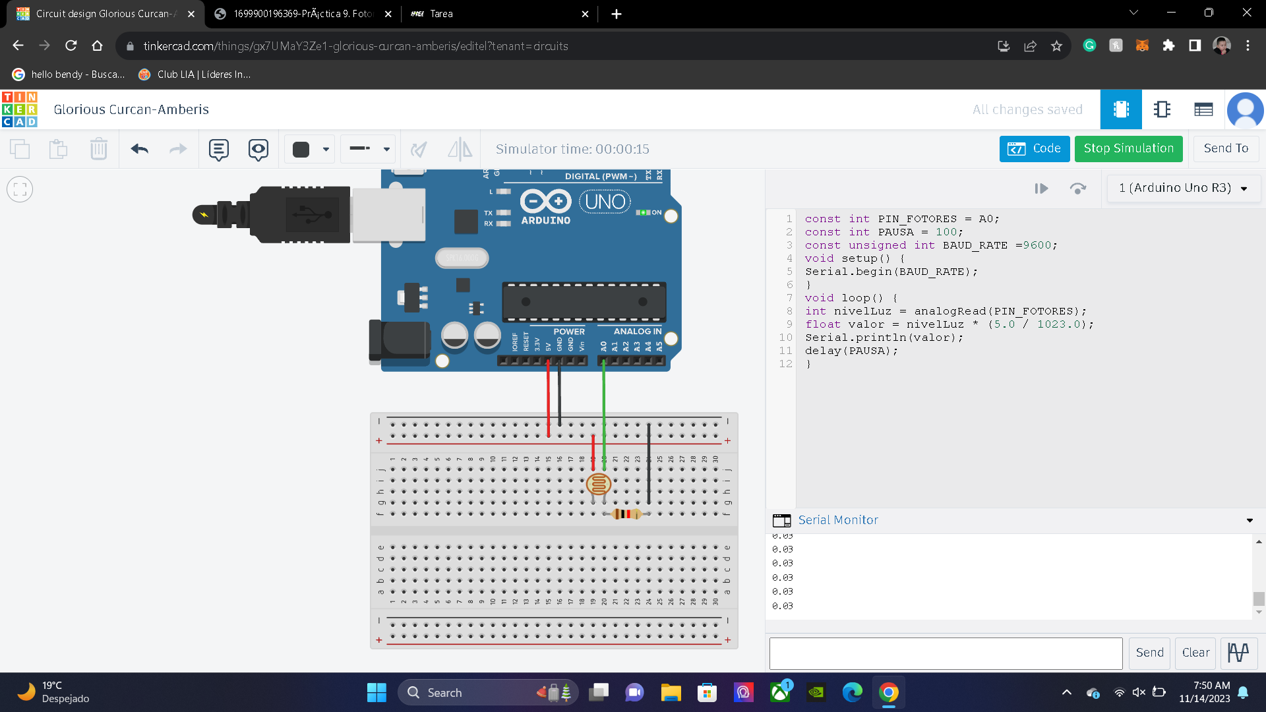Click the zoom to fit icon
The height and width of the screenshot is (712, 1266).
(20, 190)
